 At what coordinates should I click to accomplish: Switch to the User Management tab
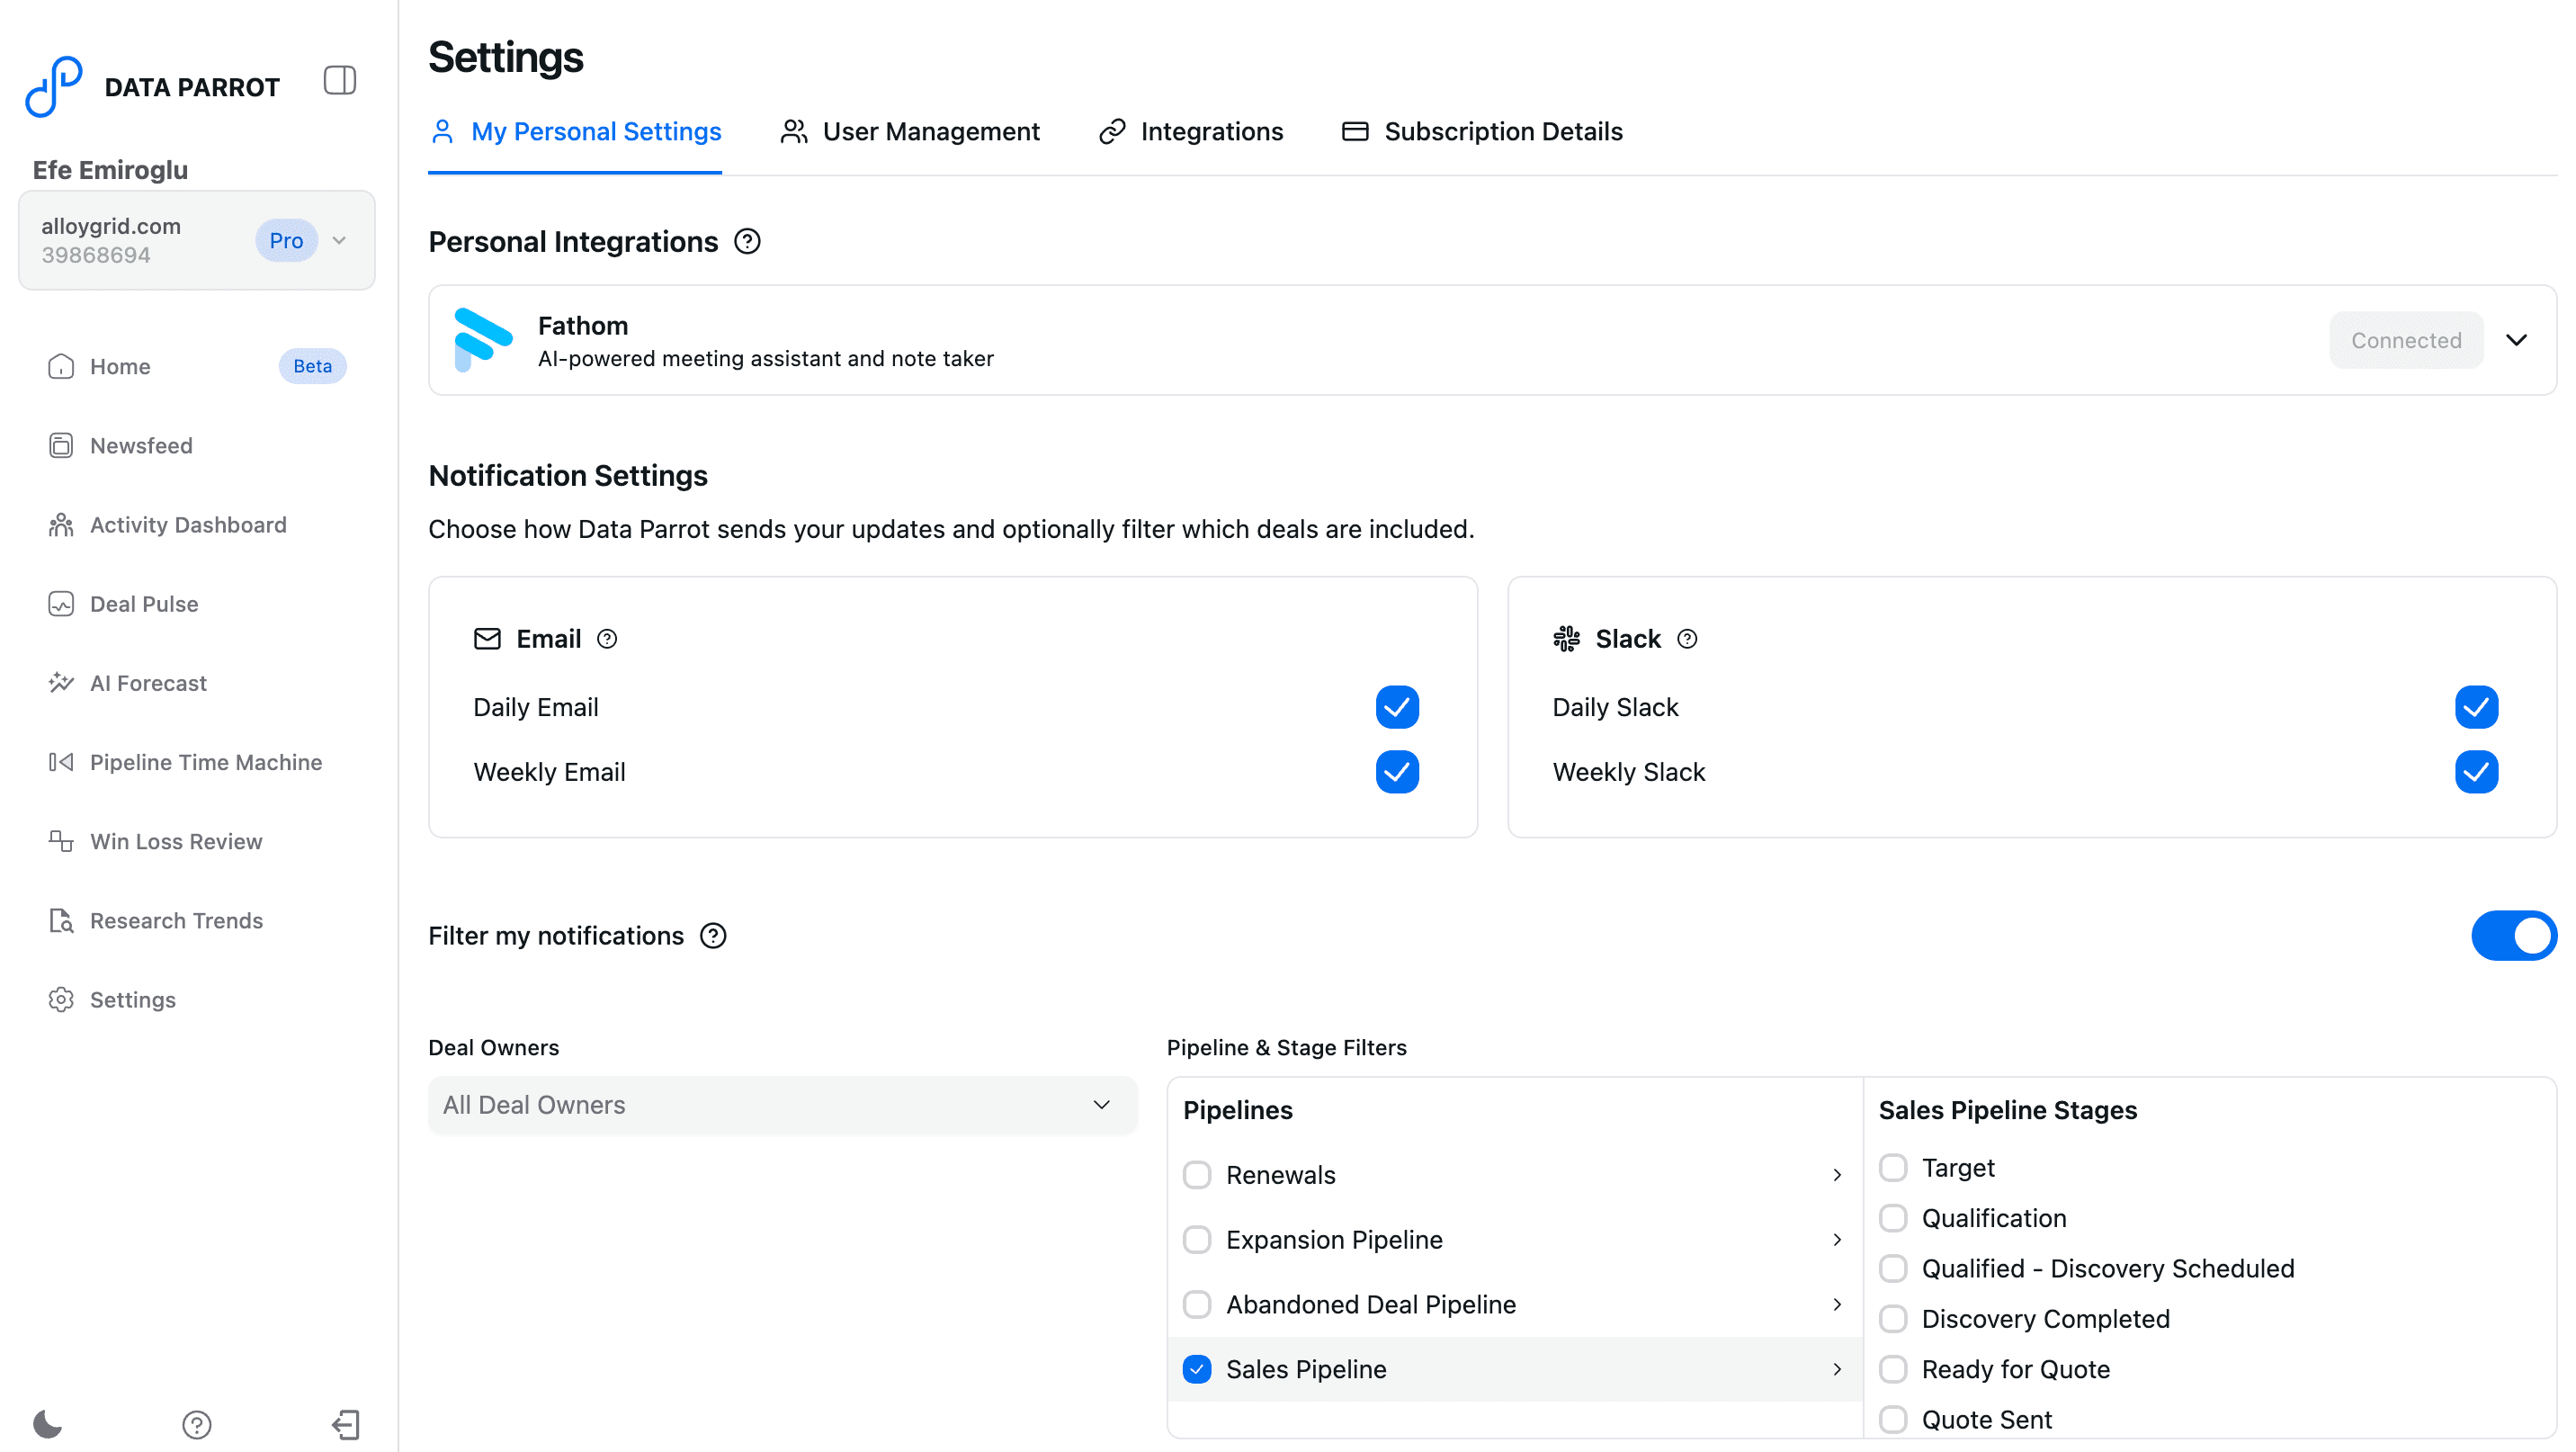(930, 131)
